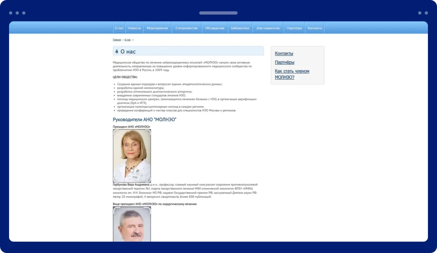The width and height of the screenshot is (437, 253).
Task: Open the Библиотека navigation item
Action: 240,28
